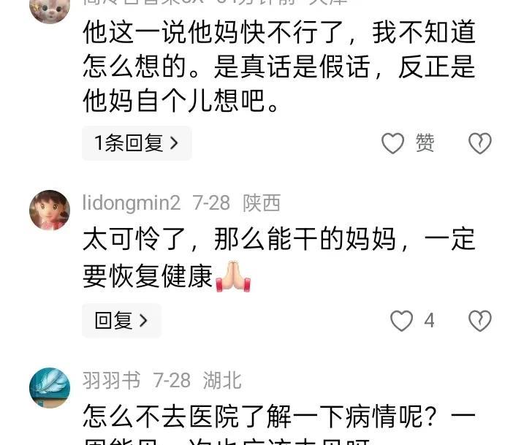513x445 pixels.
Task: Like lidongmin2's comment with heart icon
Action: point(401,320)
